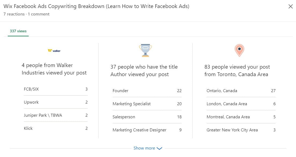Open the 1 comment link
The height and width of the screenshot is (157, 296).
[39, 14]
